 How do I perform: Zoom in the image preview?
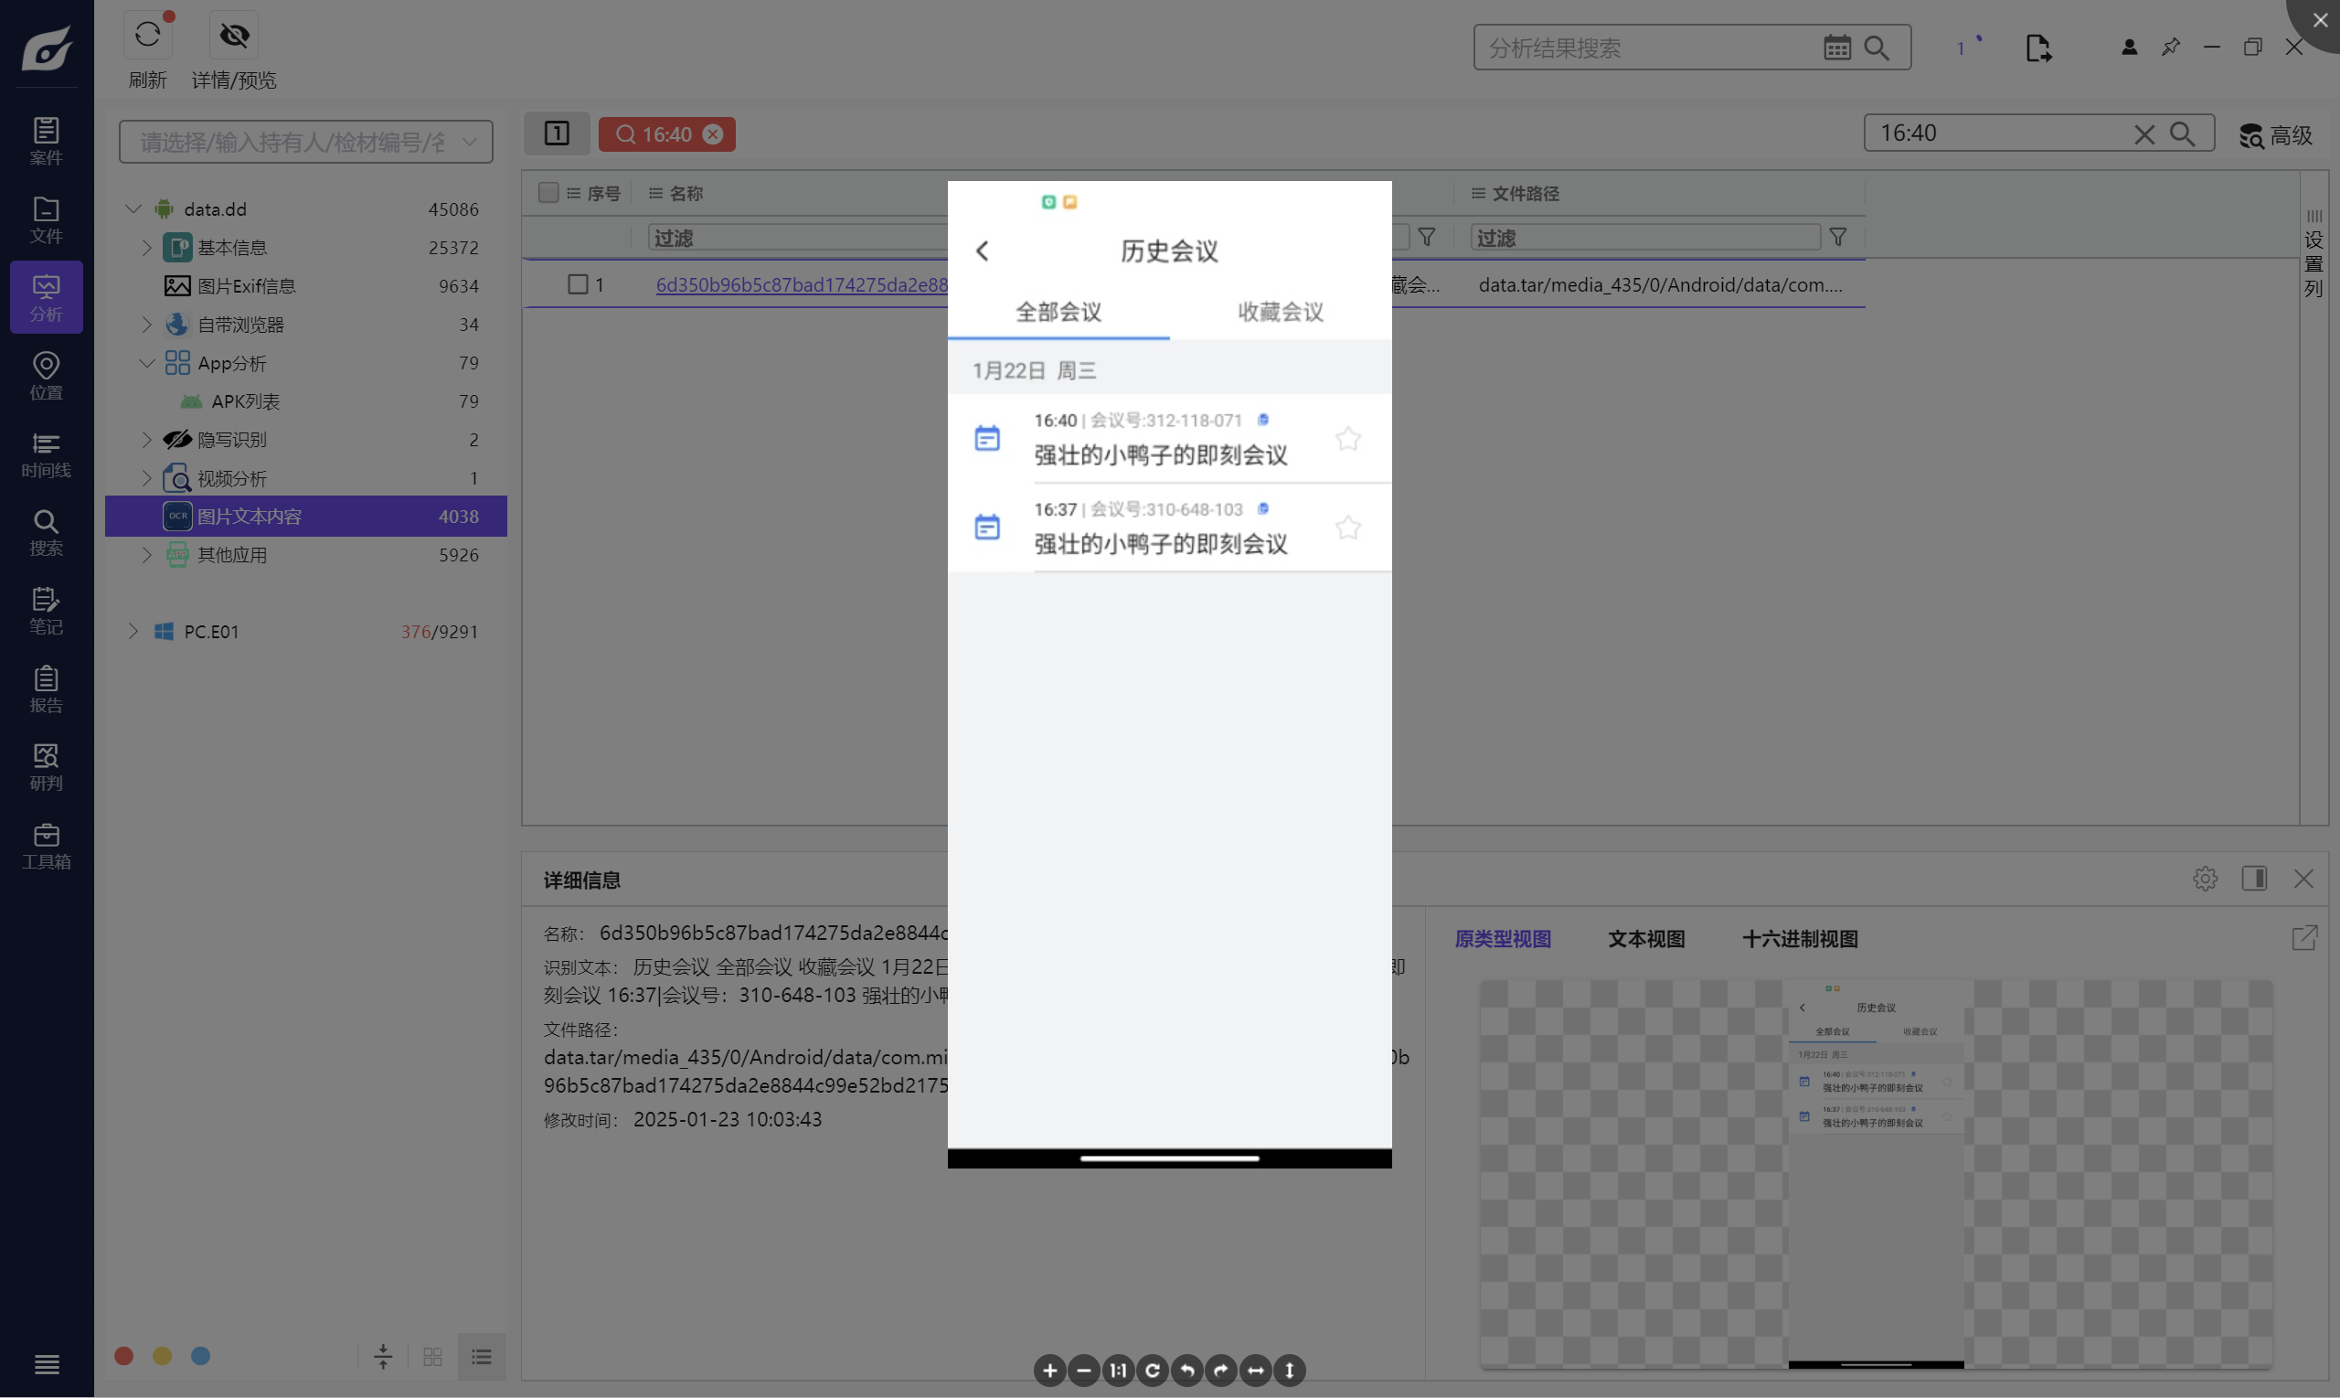(1050, 1371)
